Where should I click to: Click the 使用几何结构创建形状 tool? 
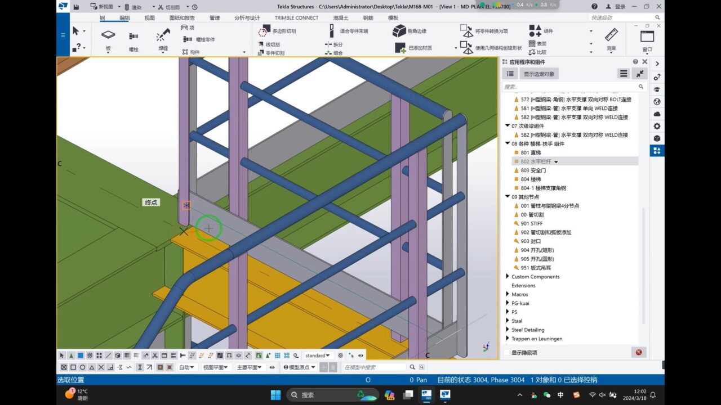(491, 48)
